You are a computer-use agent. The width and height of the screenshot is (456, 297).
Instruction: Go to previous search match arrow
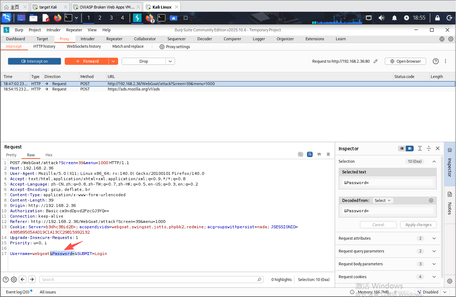[x=23, y=280]
